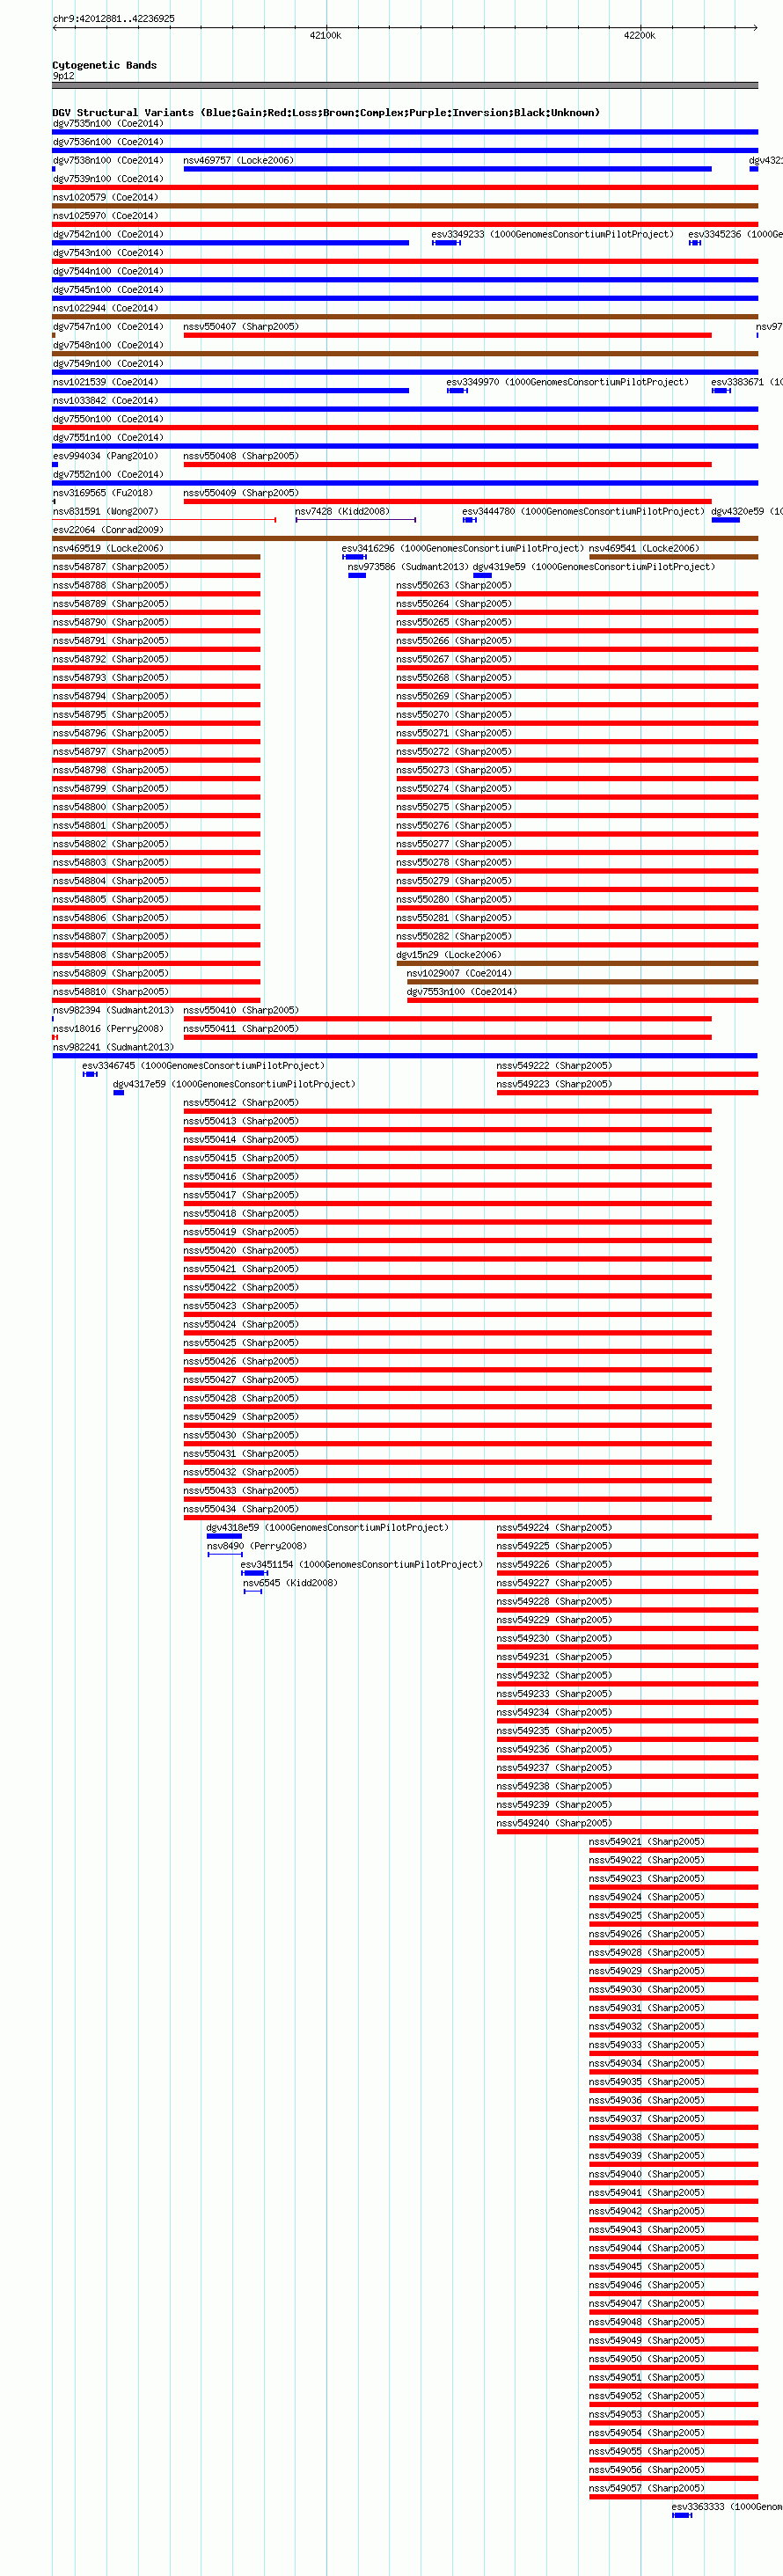Screen dimensions: 783x2576
Task: Click the DGV Structural Variants track title
Action: coord(326,113)
